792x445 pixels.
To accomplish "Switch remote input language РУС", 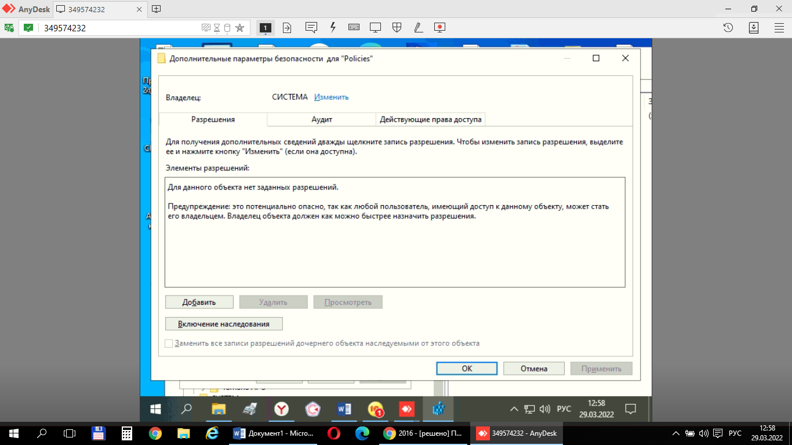I will coord(564,409).
